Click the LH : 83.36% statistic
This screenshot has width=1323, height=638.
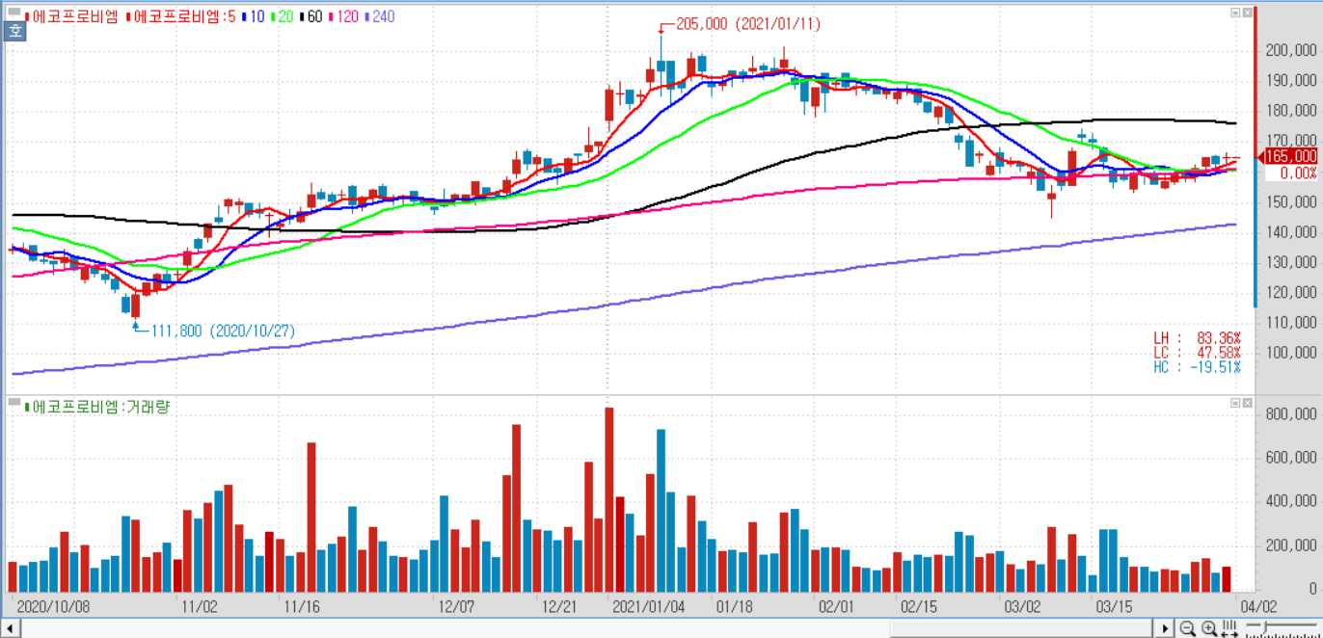point(1197,338)
